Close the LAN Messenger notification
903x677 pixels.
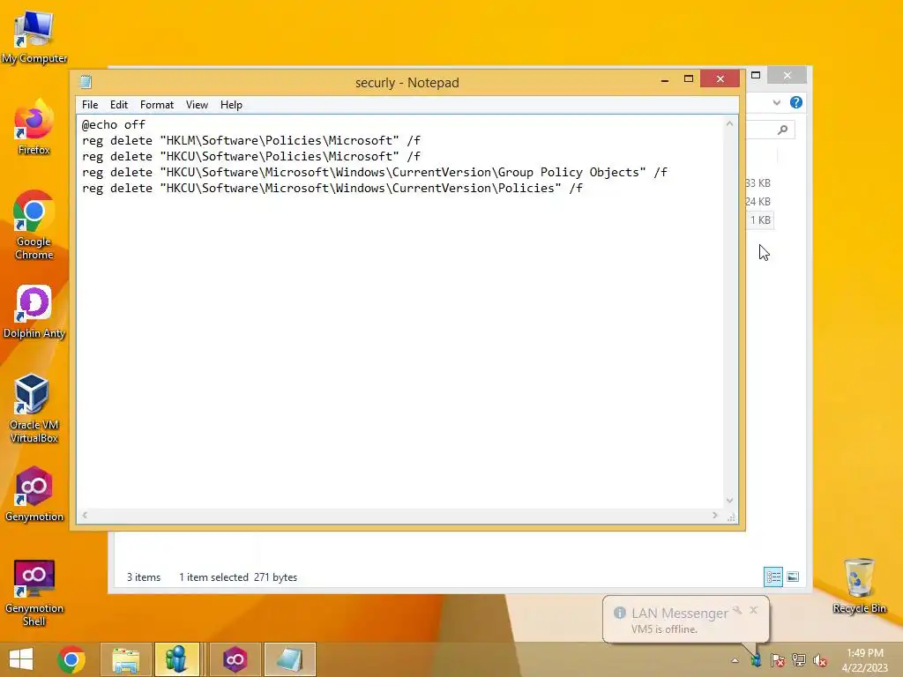tap(753, 610)
